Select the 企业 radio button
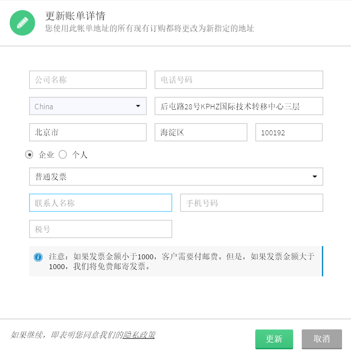351x352 pixels. tap(30, 155)
